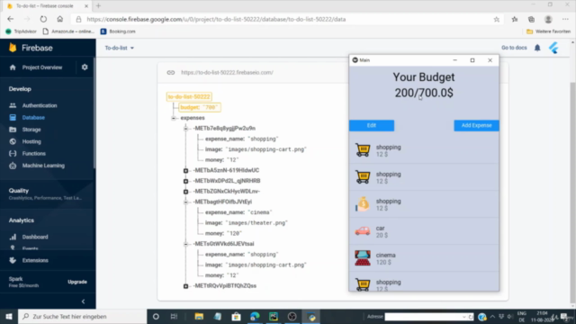Expand the -METtRQvVpiBTfQhZQss node
Image resolution: width=576 pixels, height=324 pixels.
[x=186, y=286]
